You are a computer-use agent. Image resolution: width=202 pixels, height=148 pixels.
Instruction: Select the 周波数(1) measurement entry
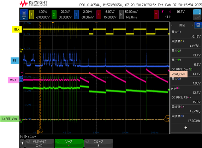coord(186,44)
